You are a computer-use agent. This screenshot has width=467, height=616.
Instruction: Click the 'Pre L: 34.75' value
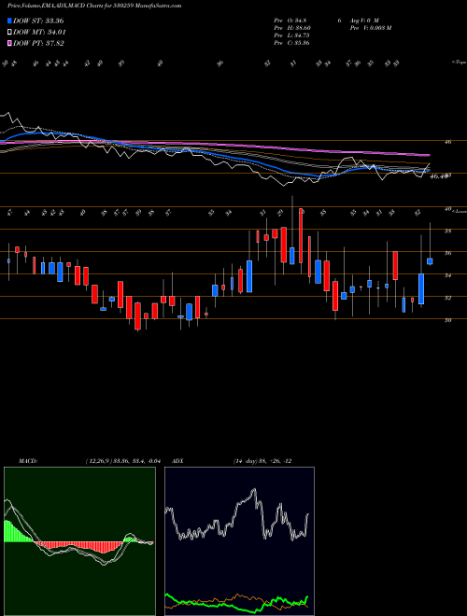click(x=292, y=35)
